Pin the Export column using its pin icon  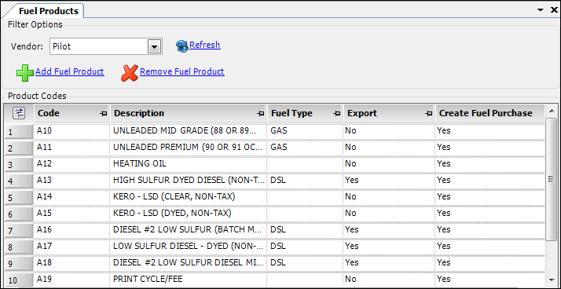pos(428,114)
